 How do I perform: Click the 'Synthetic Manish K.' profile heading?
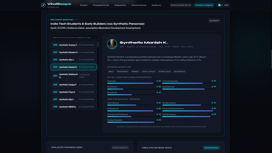click(x=144, y=43)
